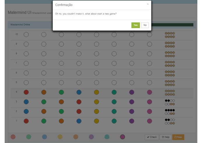The image size is (202, 143).
Task: Click the result pegs of row 3
Action: pyautogui.click(x=170, y=102)
